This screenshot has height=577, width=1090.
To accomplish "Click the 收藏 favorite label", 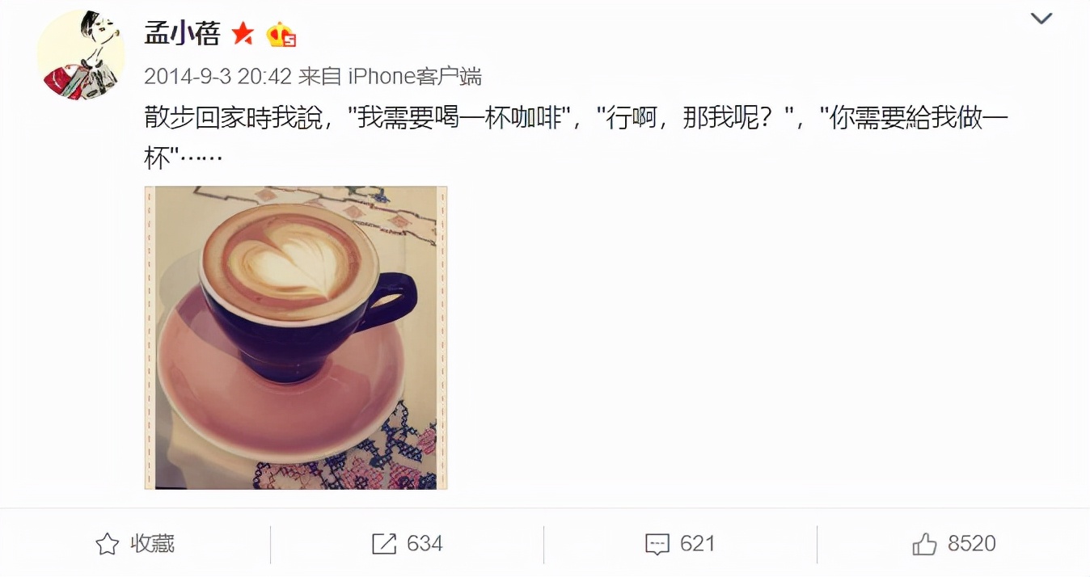I will tap(152, 543).
